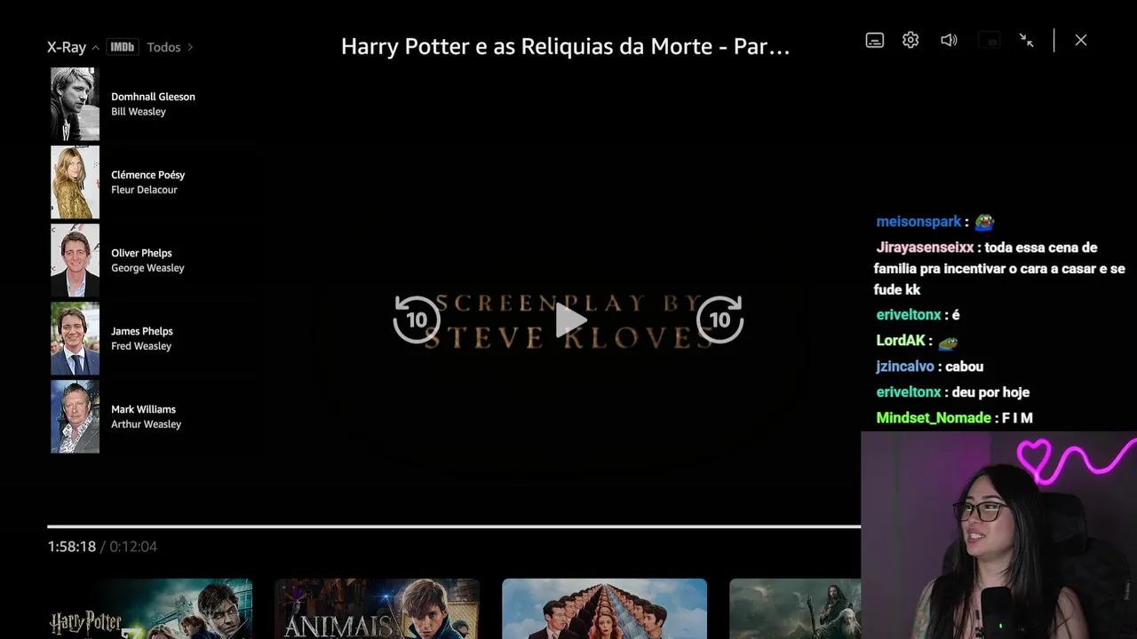Click the elapsed time 1:58:18
The height and width of the screenshot is (639, 1137).
72,547
